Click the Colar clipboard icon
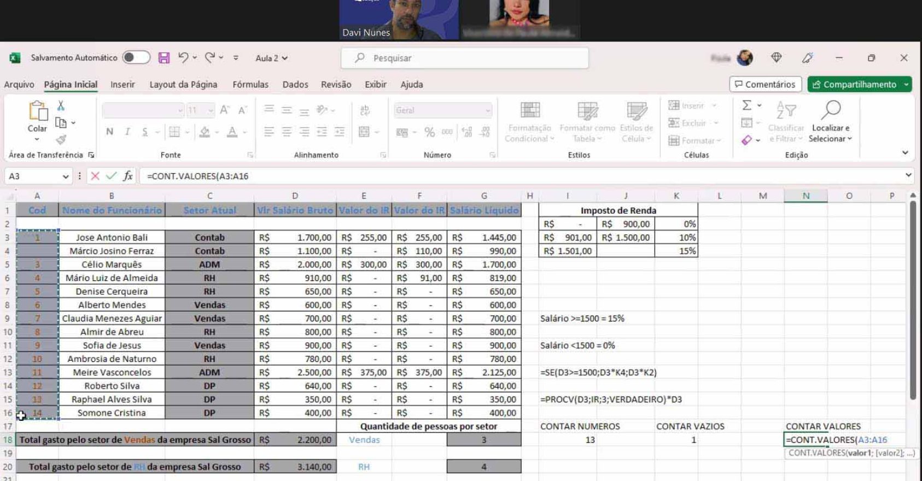Viewport: 922px width, 481px height. click(x=37, y=111)
